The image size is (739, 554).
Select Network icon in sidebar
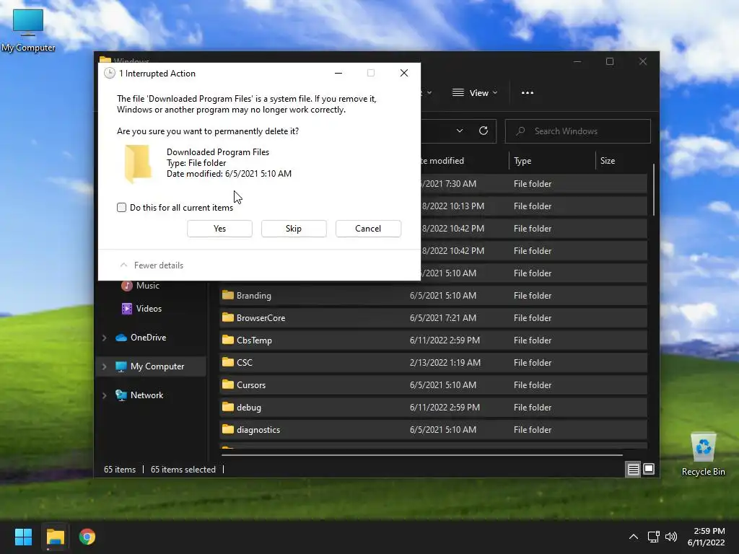tap(121, 395)
